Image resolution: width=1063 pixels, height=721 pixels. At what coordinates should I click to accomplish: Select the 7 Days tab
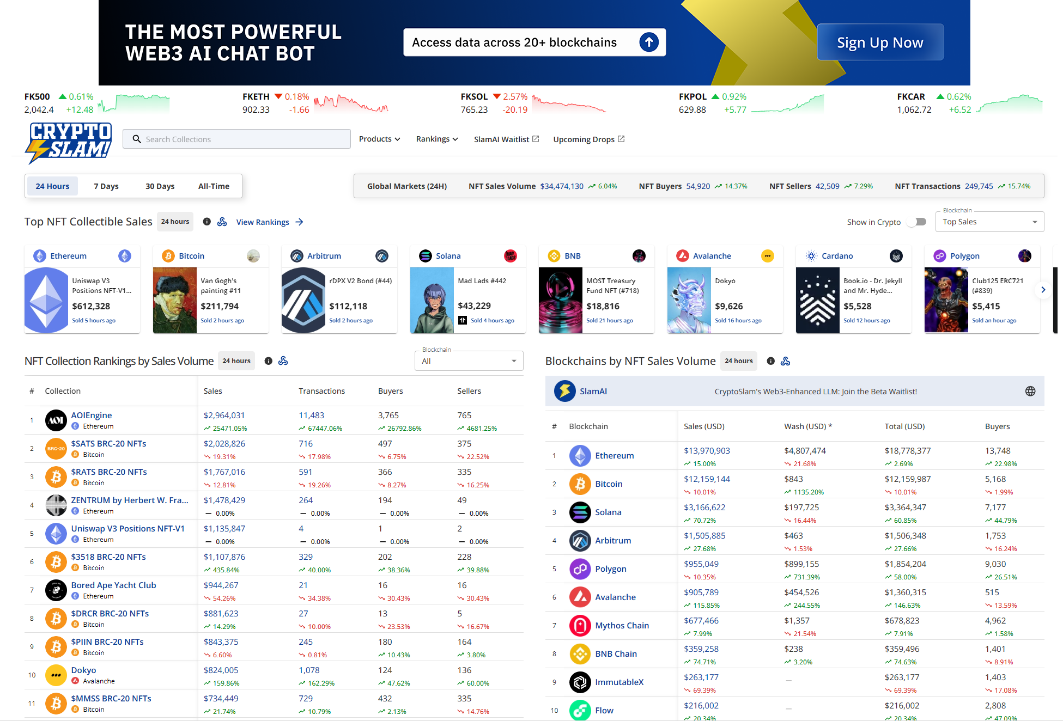pyautogui.click(x=106, y=186)
